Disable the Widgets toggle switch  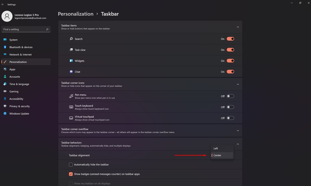230,61
